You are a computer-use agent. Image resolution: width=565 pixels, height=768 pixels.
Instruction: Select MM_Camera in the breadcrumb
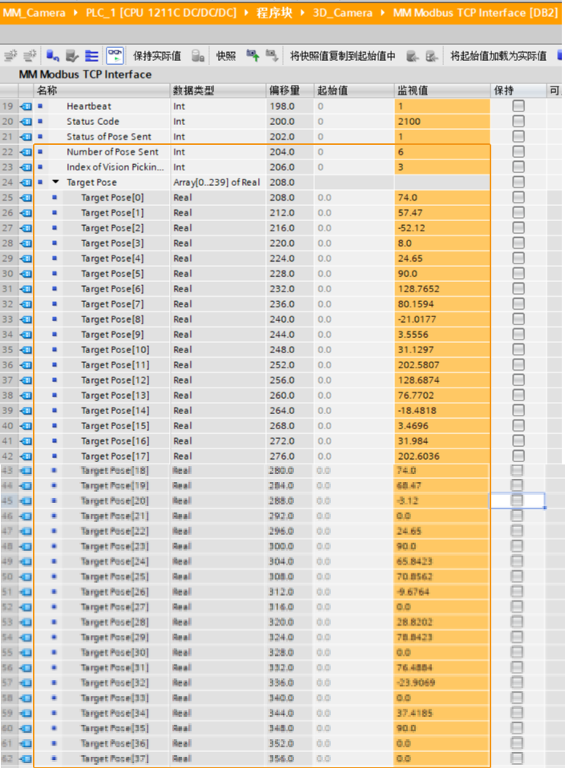[34, 13]
